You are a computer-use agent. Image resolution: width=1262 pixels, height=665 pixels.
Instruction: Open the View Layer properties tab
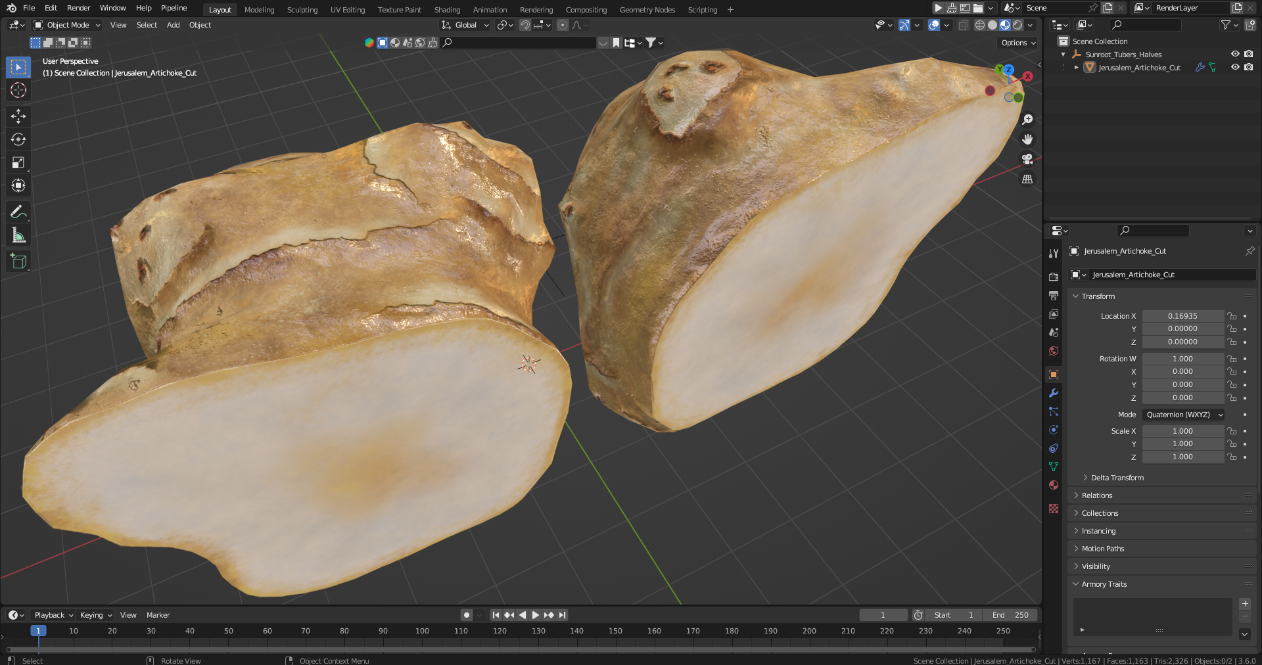1054,314
